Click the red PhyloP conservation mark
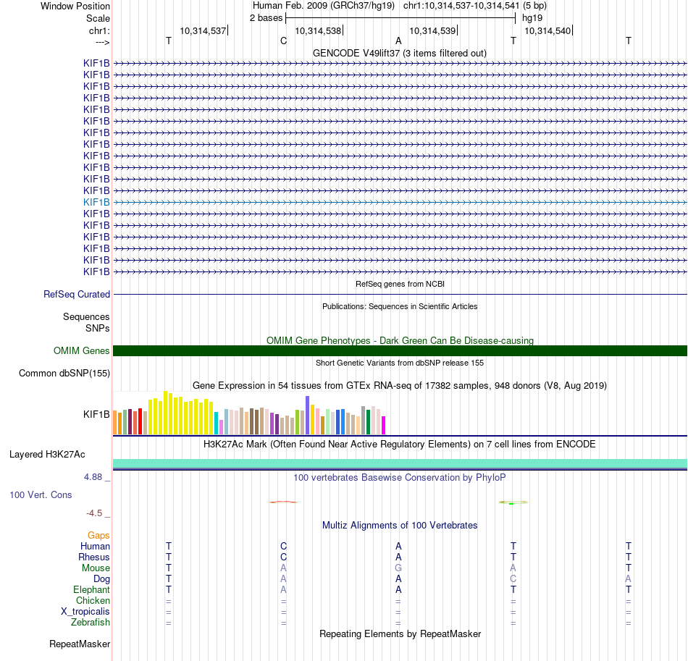 283,502
